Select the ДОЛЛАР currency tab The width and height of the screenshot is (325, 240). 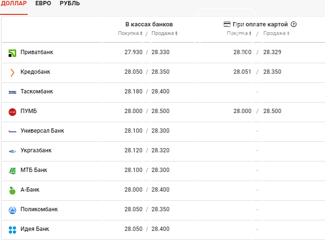(x=14, y=3)
